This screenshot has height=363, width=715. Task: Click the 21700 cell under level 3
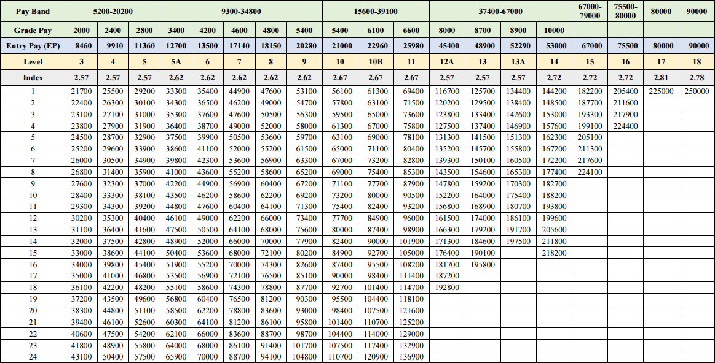[82, 91]
